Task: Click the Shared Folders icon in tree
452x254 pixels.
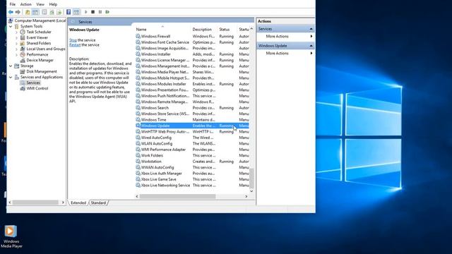Action: point(23,43)
